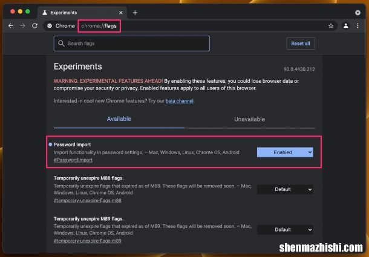Click the macOS yellow minimize button
Viewport: 369px width, 257px height.
(20, 11)
